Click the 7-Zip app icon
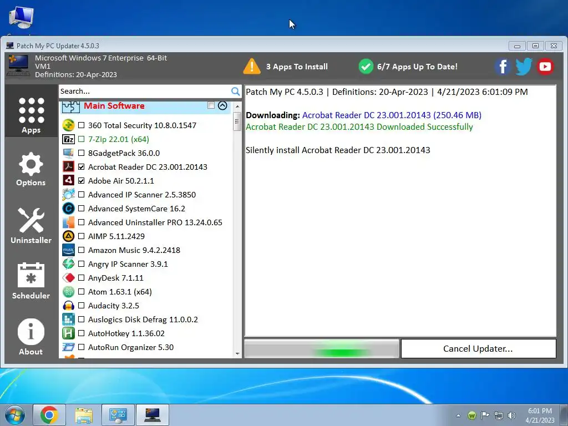 pyautogui.click(x=68, y=139)
